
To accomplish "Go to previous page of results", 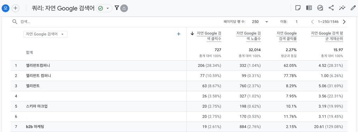I will 313,22.
